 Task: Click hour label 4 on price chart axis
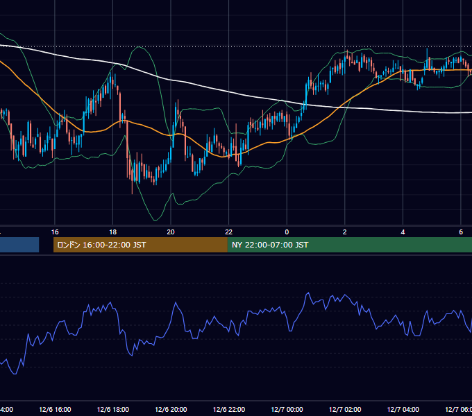(403, 232)
